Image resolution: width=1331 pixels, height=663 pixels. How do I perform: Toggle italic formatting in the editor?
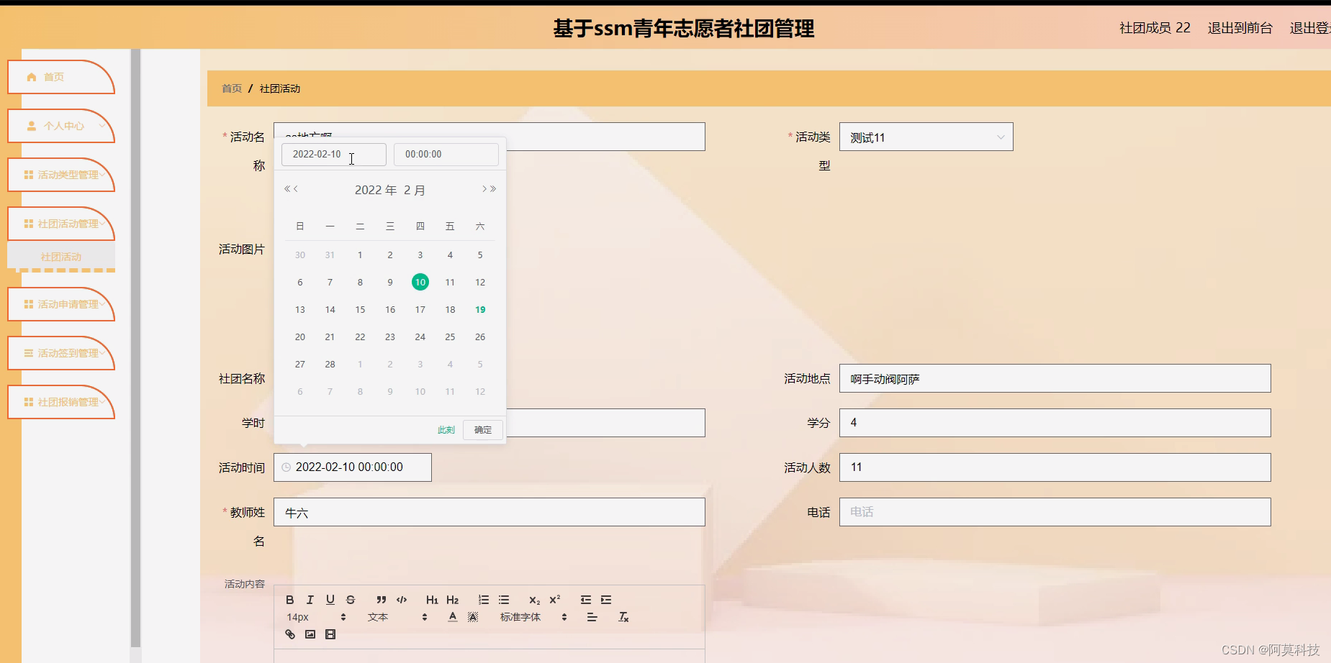pyautogui.click(x=310, y=600)
